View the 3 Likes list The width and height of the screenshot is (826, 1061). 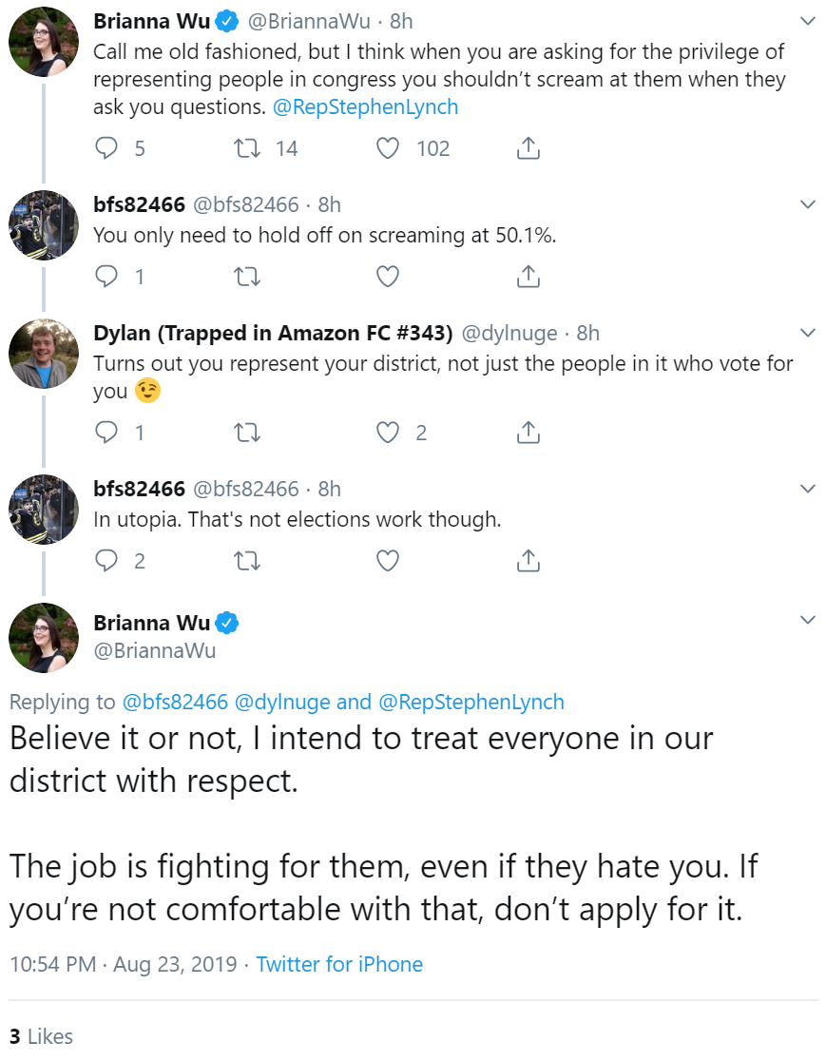point(41,1036)
